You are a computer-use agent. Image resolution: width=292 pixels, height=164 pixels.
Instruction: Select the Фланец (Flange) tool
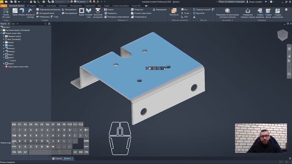(21, 12)
